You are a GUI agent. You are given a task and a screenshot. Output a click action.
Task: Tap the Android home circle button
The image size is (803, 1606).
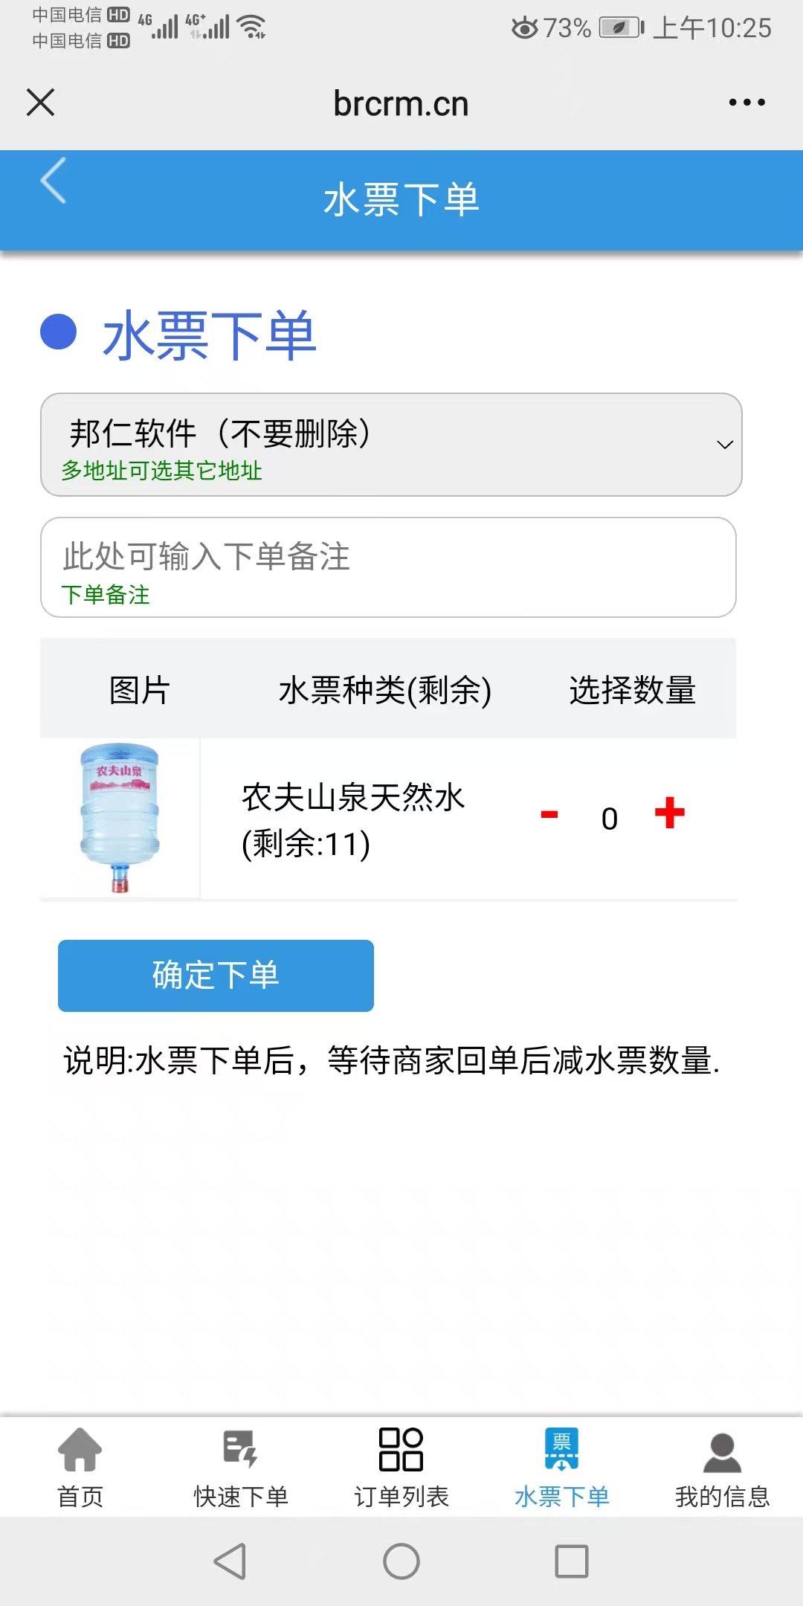(401, 1561)
